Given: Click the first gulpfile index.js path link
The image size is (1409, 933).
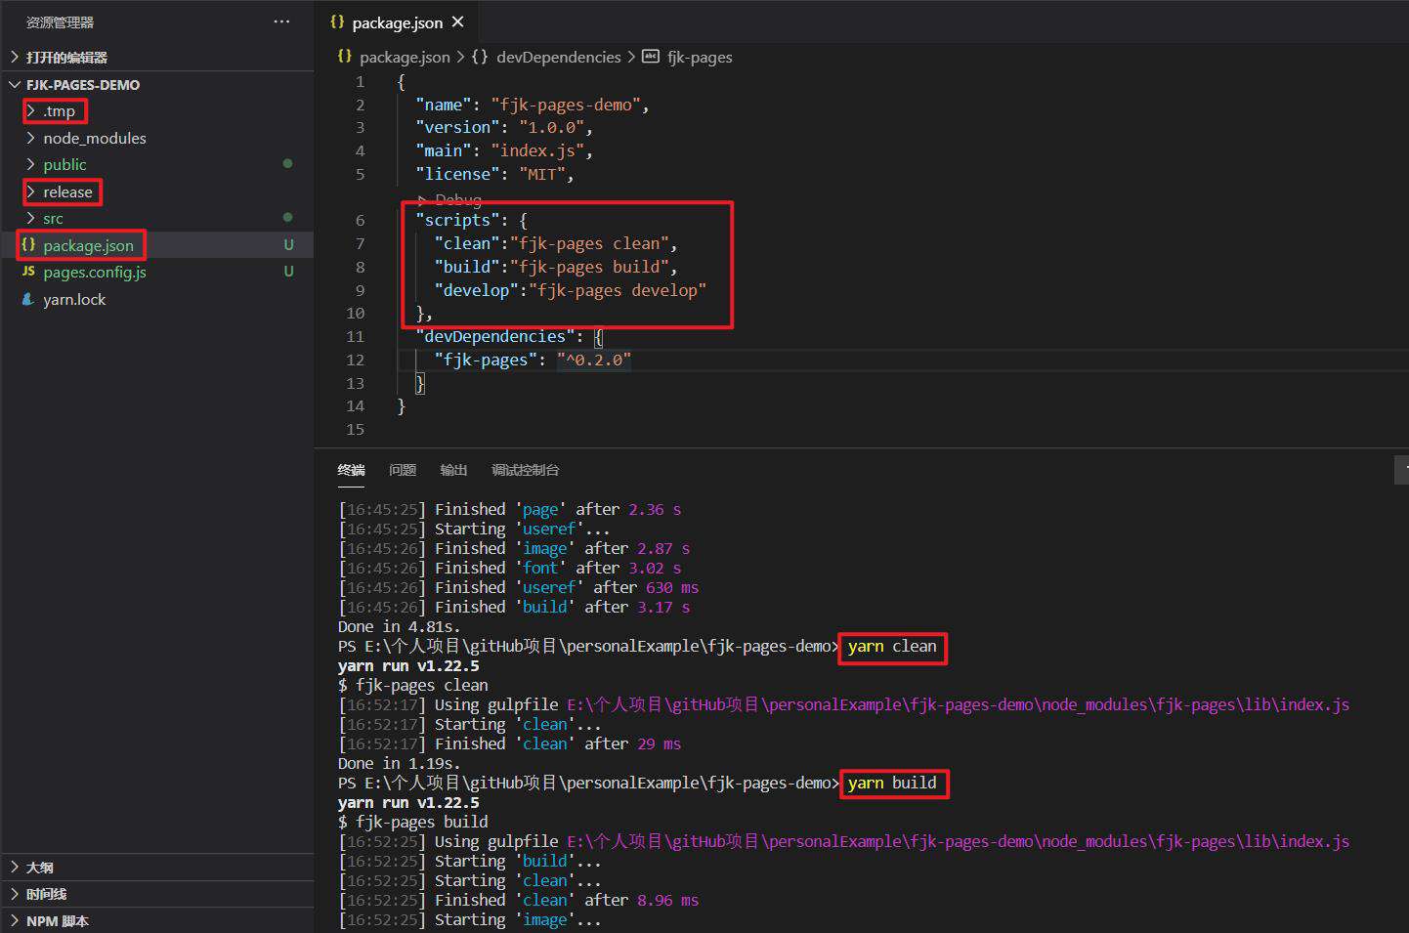Looking at the screenshot, I should 958,704.
